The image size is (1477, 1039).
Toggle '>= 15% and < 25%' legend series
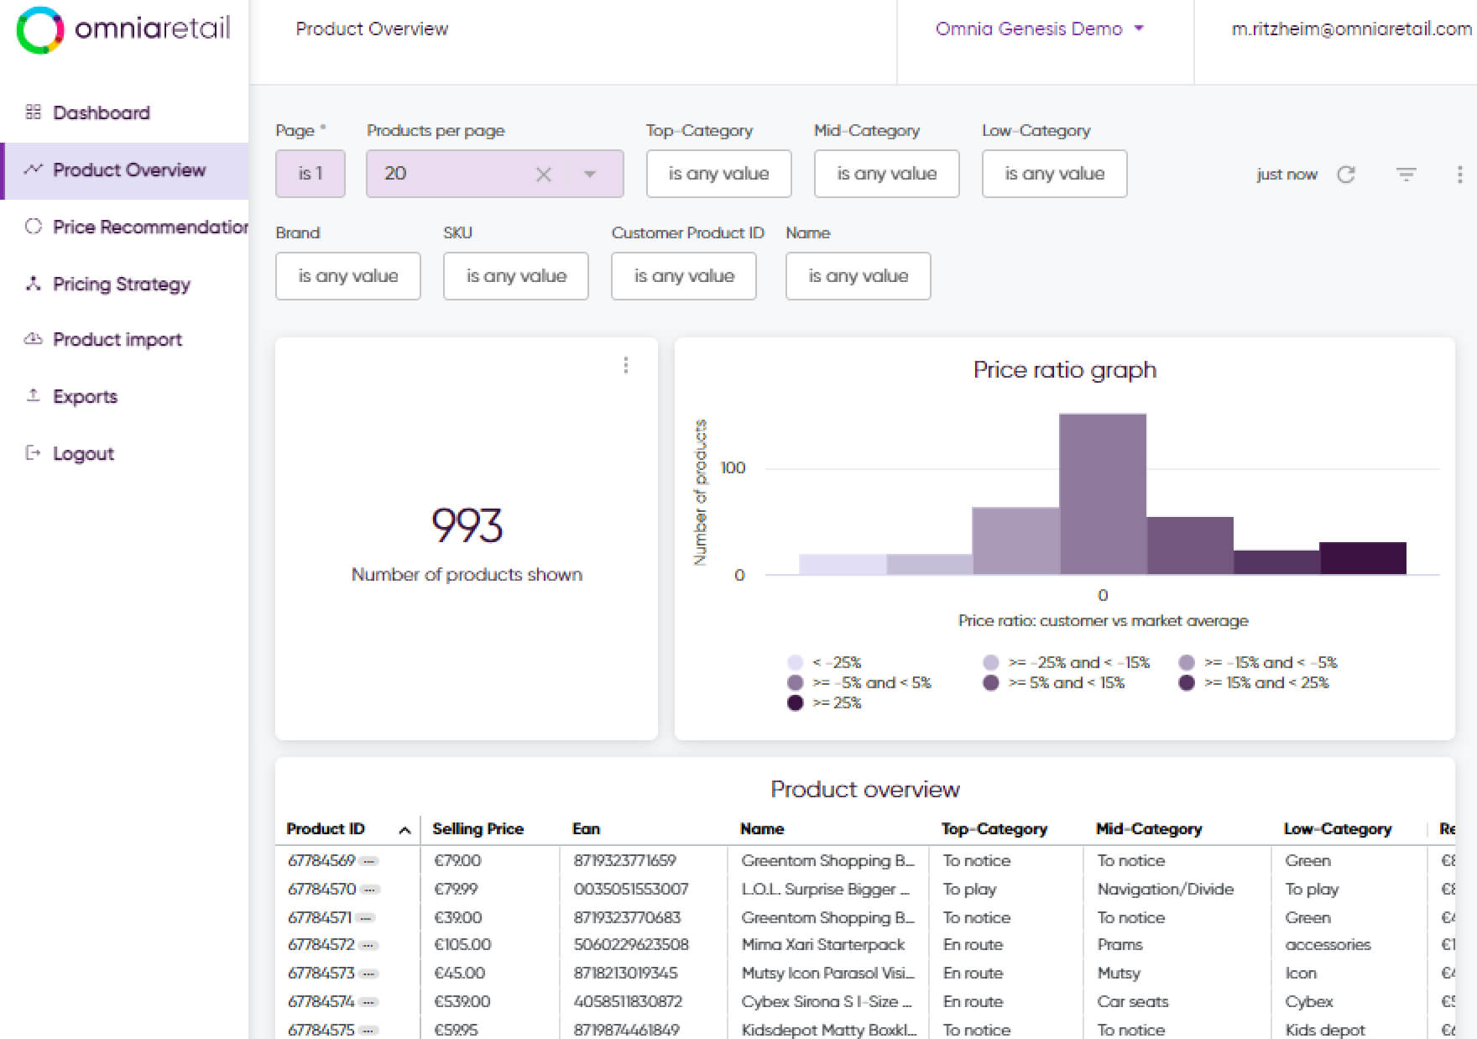tap(1254, 682)
